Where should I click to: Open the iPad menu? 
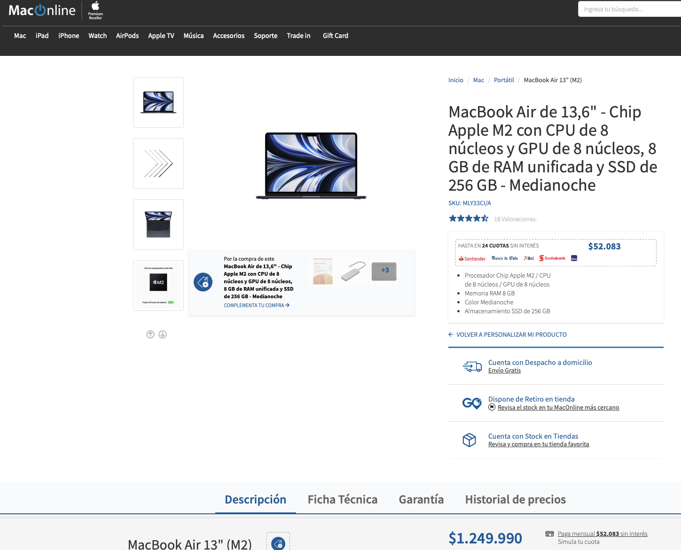tap(42, 36)
